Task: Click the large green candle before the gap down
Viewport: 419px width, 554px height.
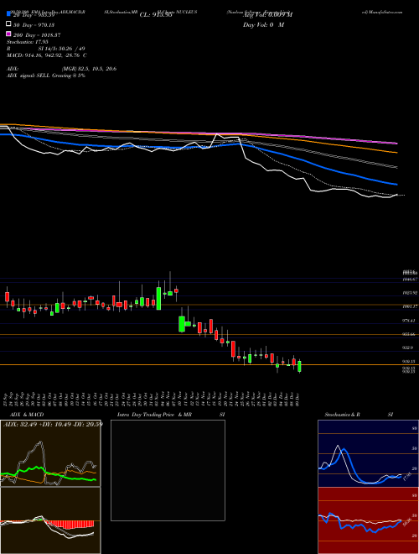Action: [x=158, y=297]
